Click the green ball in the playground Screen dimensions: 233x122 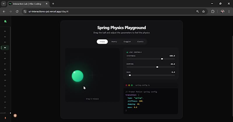(77, 76)
